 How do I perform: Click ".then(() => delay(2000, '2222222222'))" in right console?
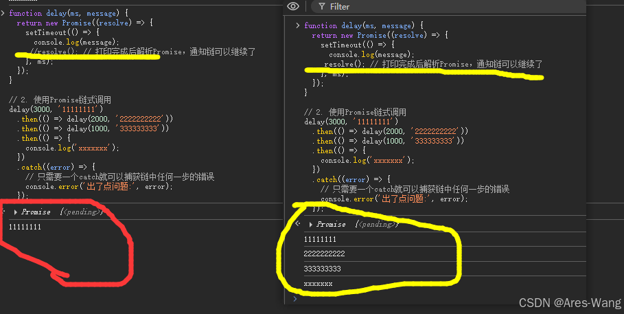click(391, 131)
